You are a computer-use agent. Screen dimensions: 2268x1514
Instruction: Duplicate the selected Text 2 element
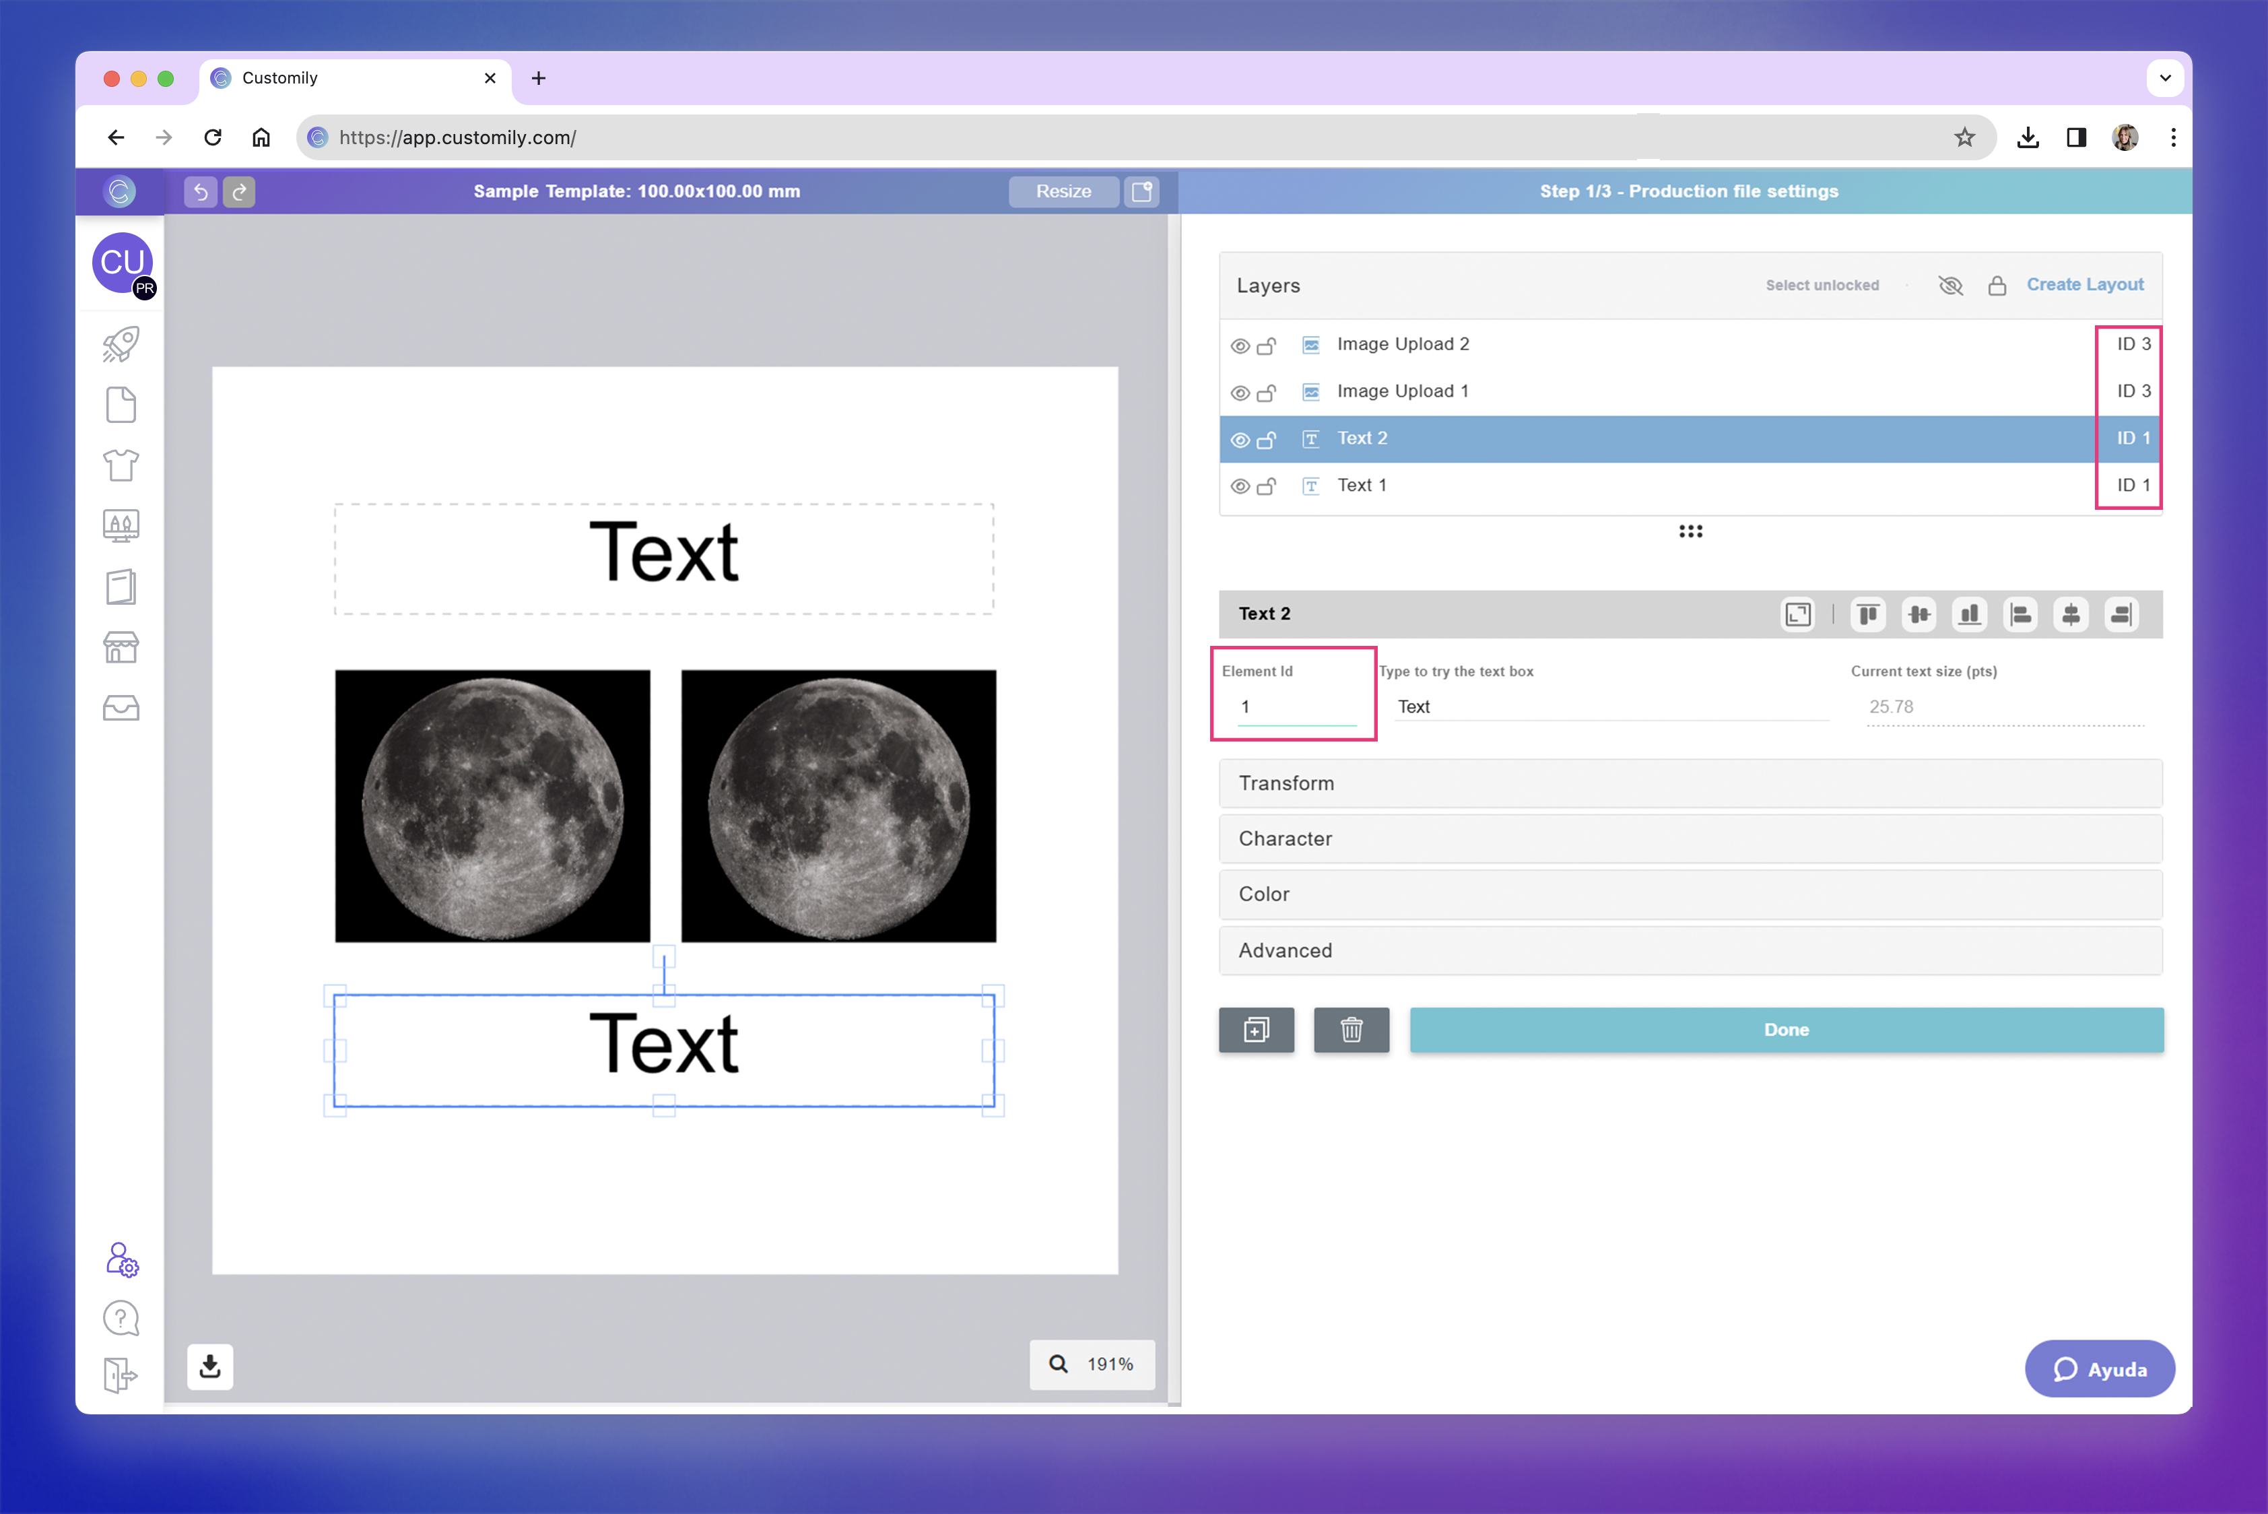(x=1256, y=1030)
